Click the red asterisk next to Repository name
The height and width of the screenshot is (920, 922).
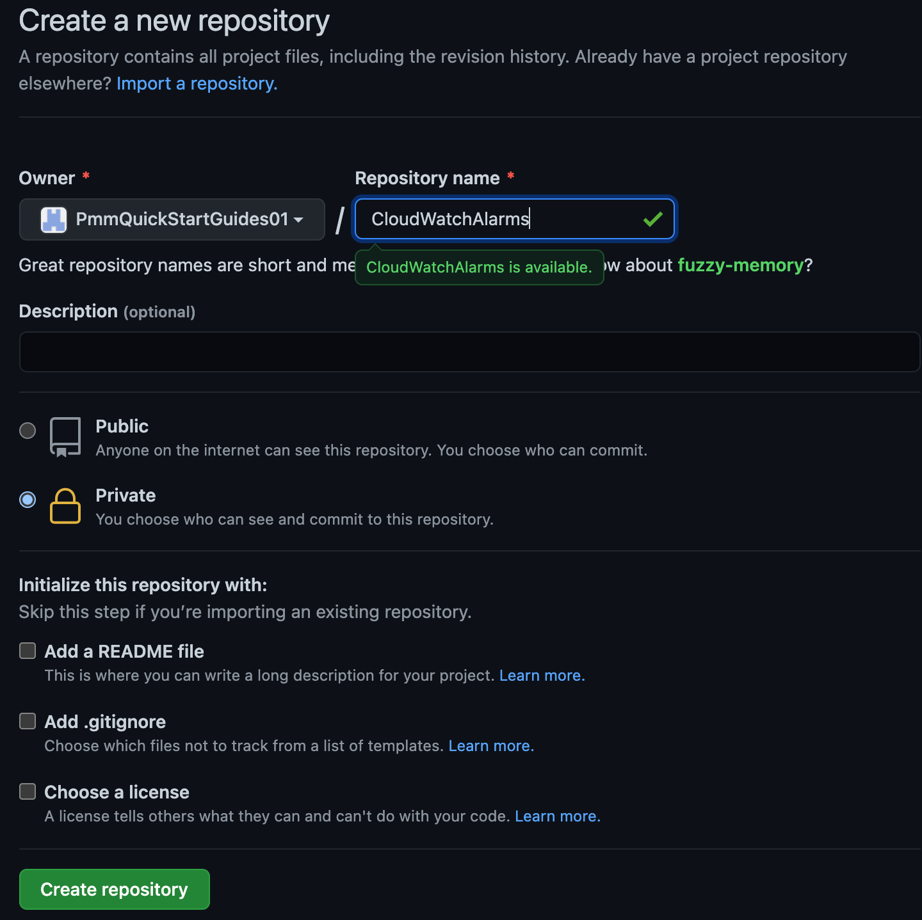point(511,177)
